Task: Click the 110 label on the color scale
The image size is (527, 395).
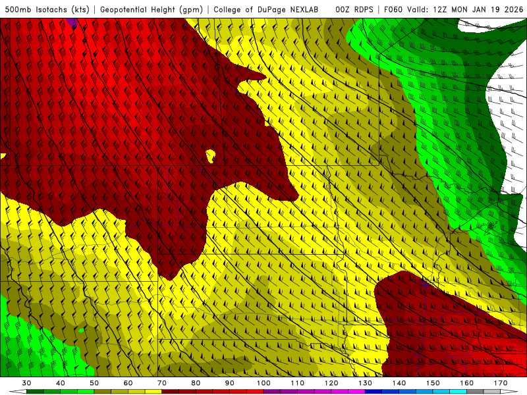Action: pos(298,383)
